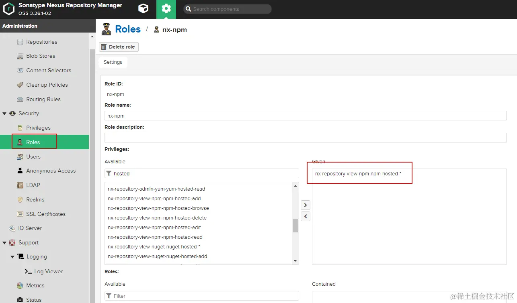
Task: Open the Realms page
Action: pos(35,199)
